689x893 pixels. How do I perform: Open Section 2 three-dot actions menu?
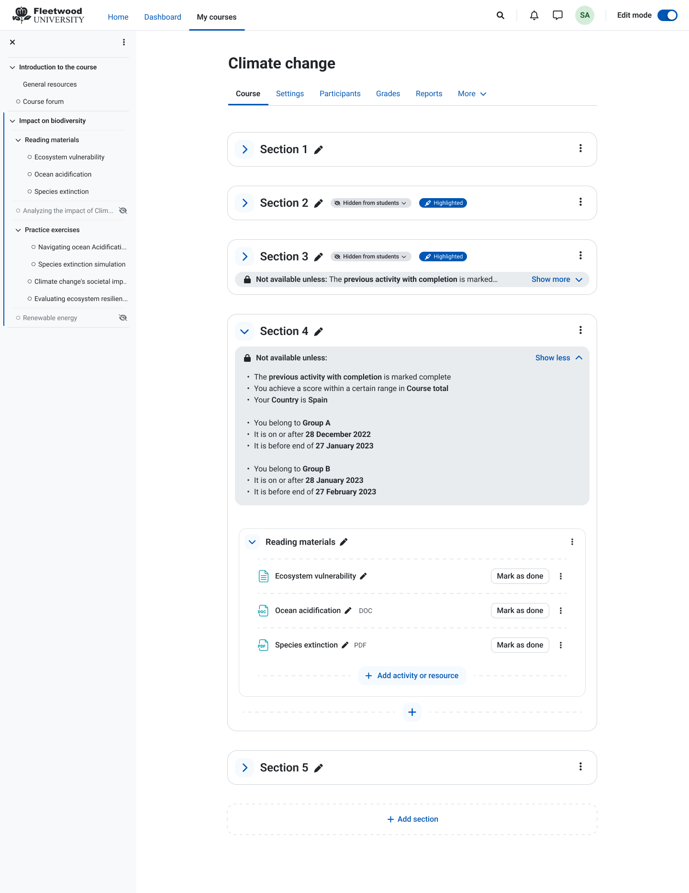tap(580, 202)
